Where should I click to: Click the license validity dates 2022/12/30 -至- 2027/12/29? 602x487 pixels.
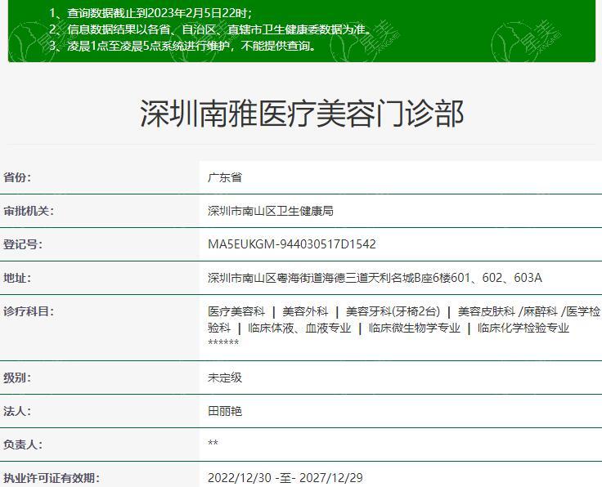click(285, 478)
